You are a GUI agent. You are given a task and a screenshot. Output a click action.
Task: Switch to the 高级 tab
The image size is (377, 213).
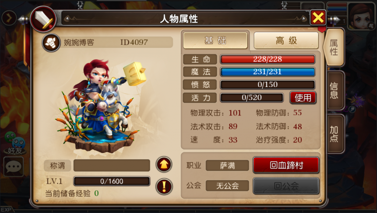[286, 40]
